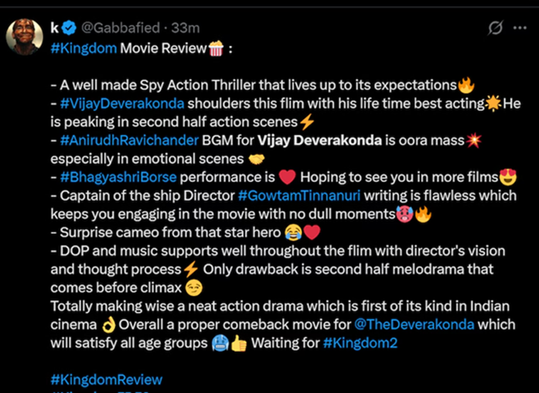Open the #Kingdom hashtag before Movie Review
This screenshot has width=539, height=393.
coord(84,48)
